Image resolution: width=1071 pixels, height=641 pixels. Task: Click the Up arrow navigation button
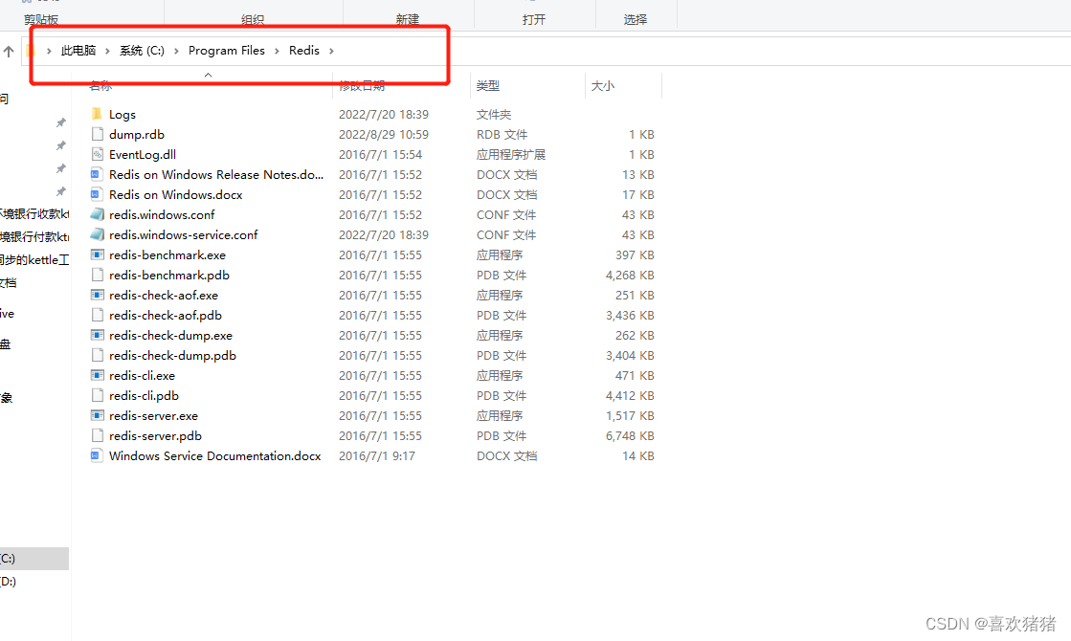point(9,52)
